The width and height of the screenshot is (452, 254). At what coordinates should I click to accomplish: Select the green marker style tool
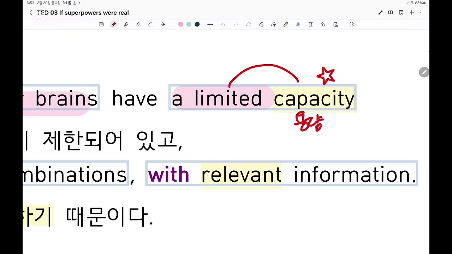pyautogui.click(x=286, y=24)
